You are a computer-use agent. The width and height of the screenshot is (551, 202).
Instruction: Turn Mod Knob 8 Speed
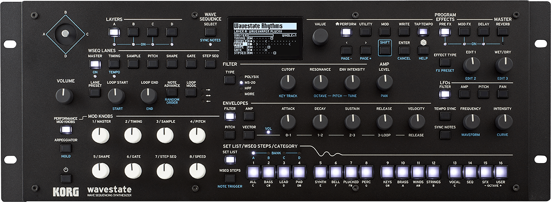(198, 171)
